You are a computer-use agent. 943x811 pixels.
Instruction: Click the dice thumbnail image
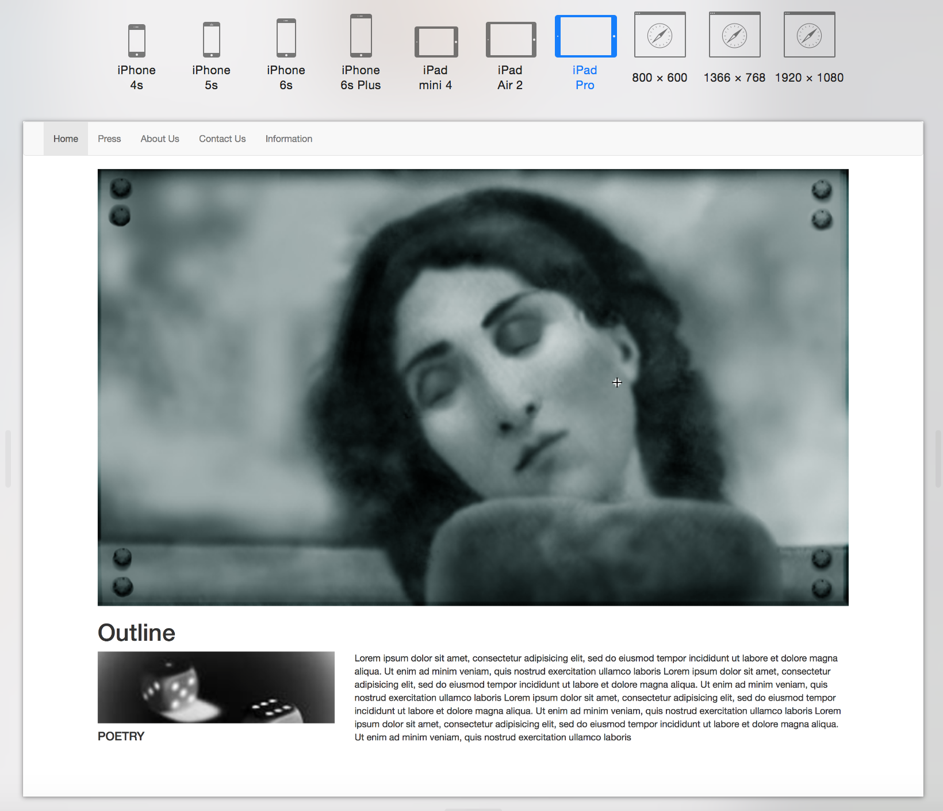(216, 687)
